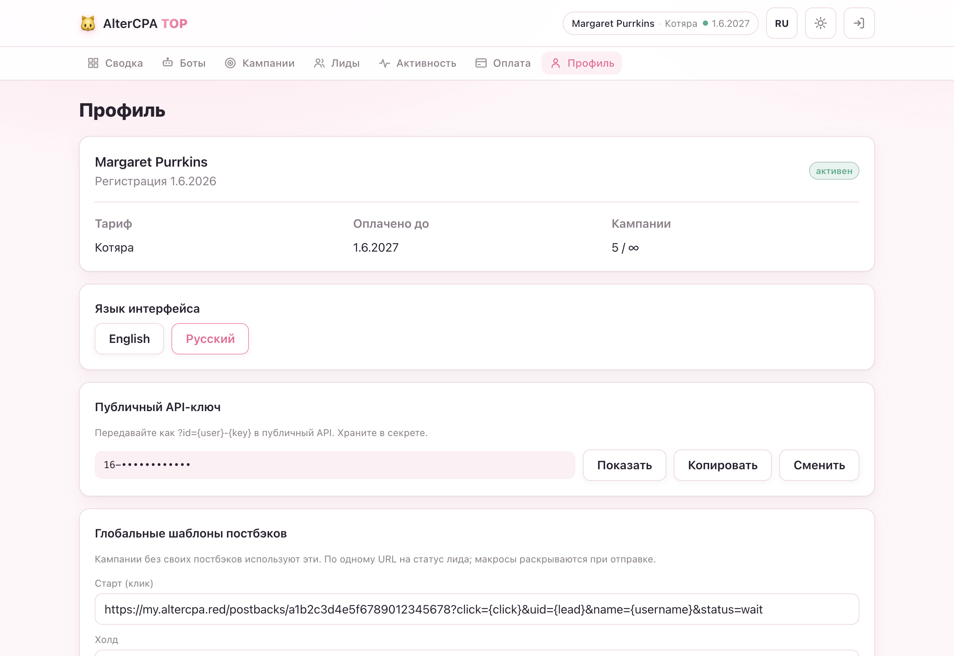954x656 pixels.
Task: Click the Оплачено до 1.6.2027 value
Action: click(x=376, y=247)
